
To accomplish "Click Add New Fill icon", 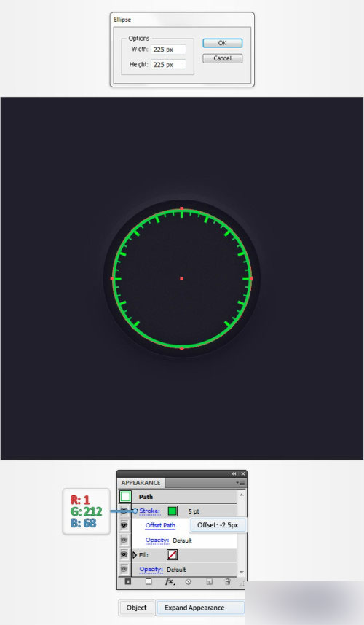I will tap(149, 581).
